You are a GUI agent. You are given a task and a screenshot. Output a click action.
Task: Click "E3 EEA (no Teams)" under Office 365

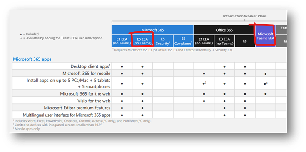tap(224, 41)
